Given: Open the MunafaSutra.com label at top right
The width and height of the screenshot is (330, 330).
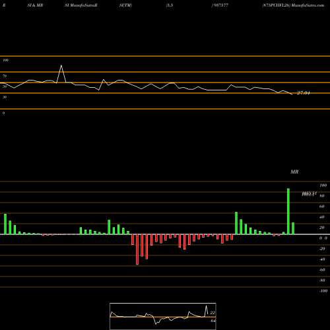Looking at the screenshot, I should click(x=308, y=5).
